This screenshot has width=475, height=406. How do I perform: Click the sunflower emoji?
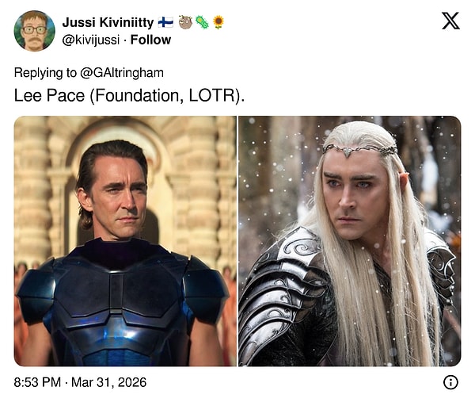(218, 22)
